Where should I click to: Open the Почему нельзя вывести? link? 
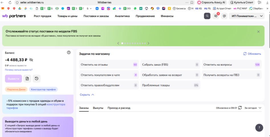pos(19,70)
